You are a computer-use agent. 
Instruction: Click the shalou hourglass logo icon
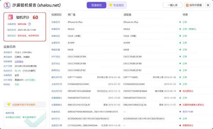[x=7, y=5]
